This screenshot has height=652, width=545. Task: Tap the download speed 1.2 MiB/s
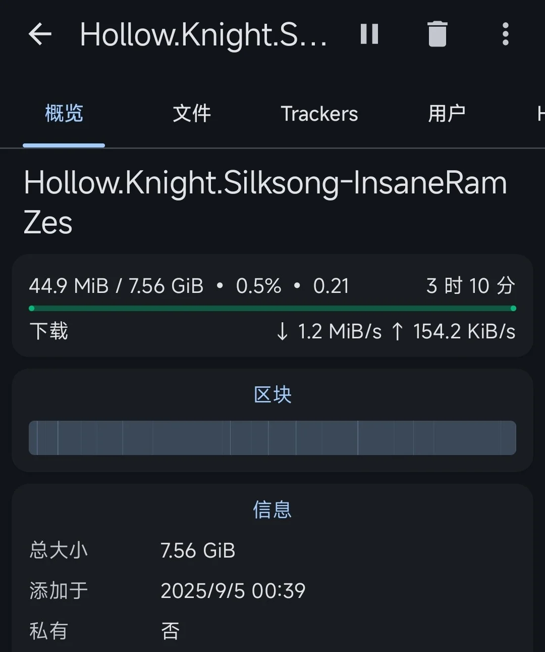(x=331, y=332)
